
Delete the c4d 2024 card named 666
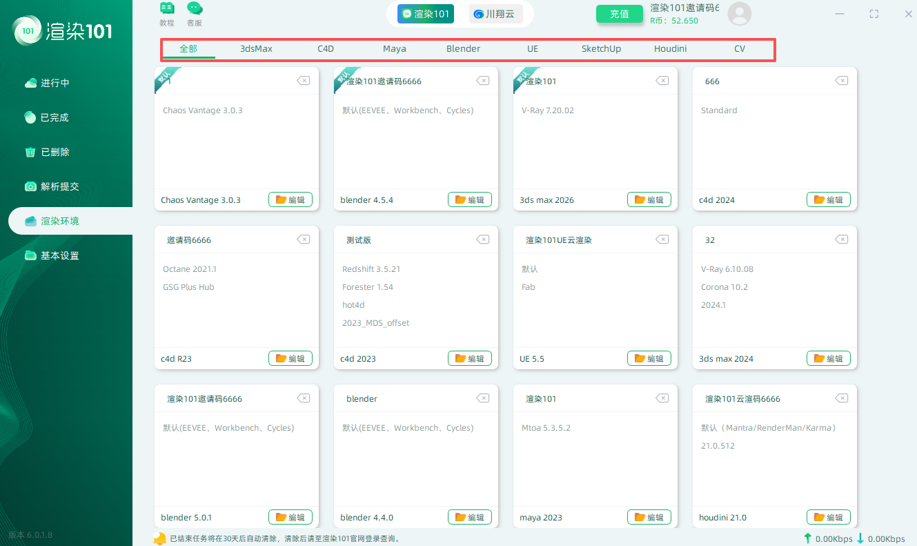[842, 81]
